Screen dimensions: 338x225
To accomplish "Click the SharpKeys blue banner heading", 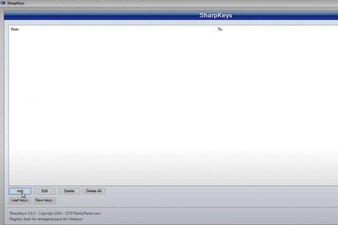I will (x=216, y=15).
